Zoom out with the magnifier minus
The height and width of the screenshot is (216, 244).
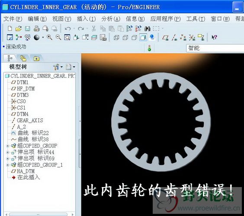tap(58, 38)
